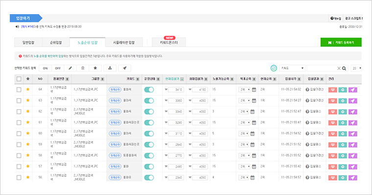Click the star icon in the table header
This screenshot has width=372, height=195.
click(x=28, y=78)
